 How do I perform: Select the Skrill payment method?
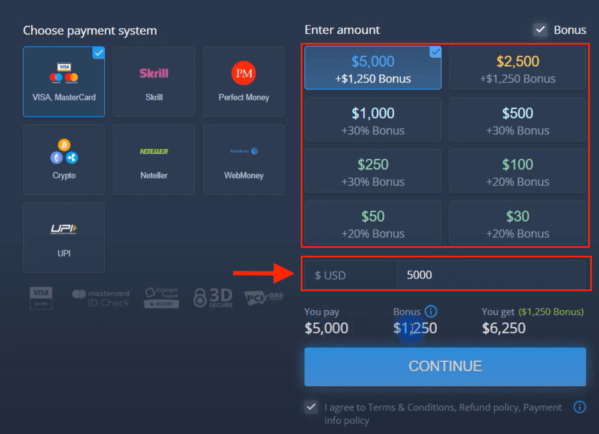tap(154, 82)
